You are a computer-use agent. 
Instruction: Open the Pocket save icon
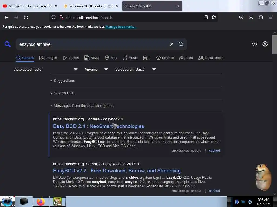pos(241,17)
